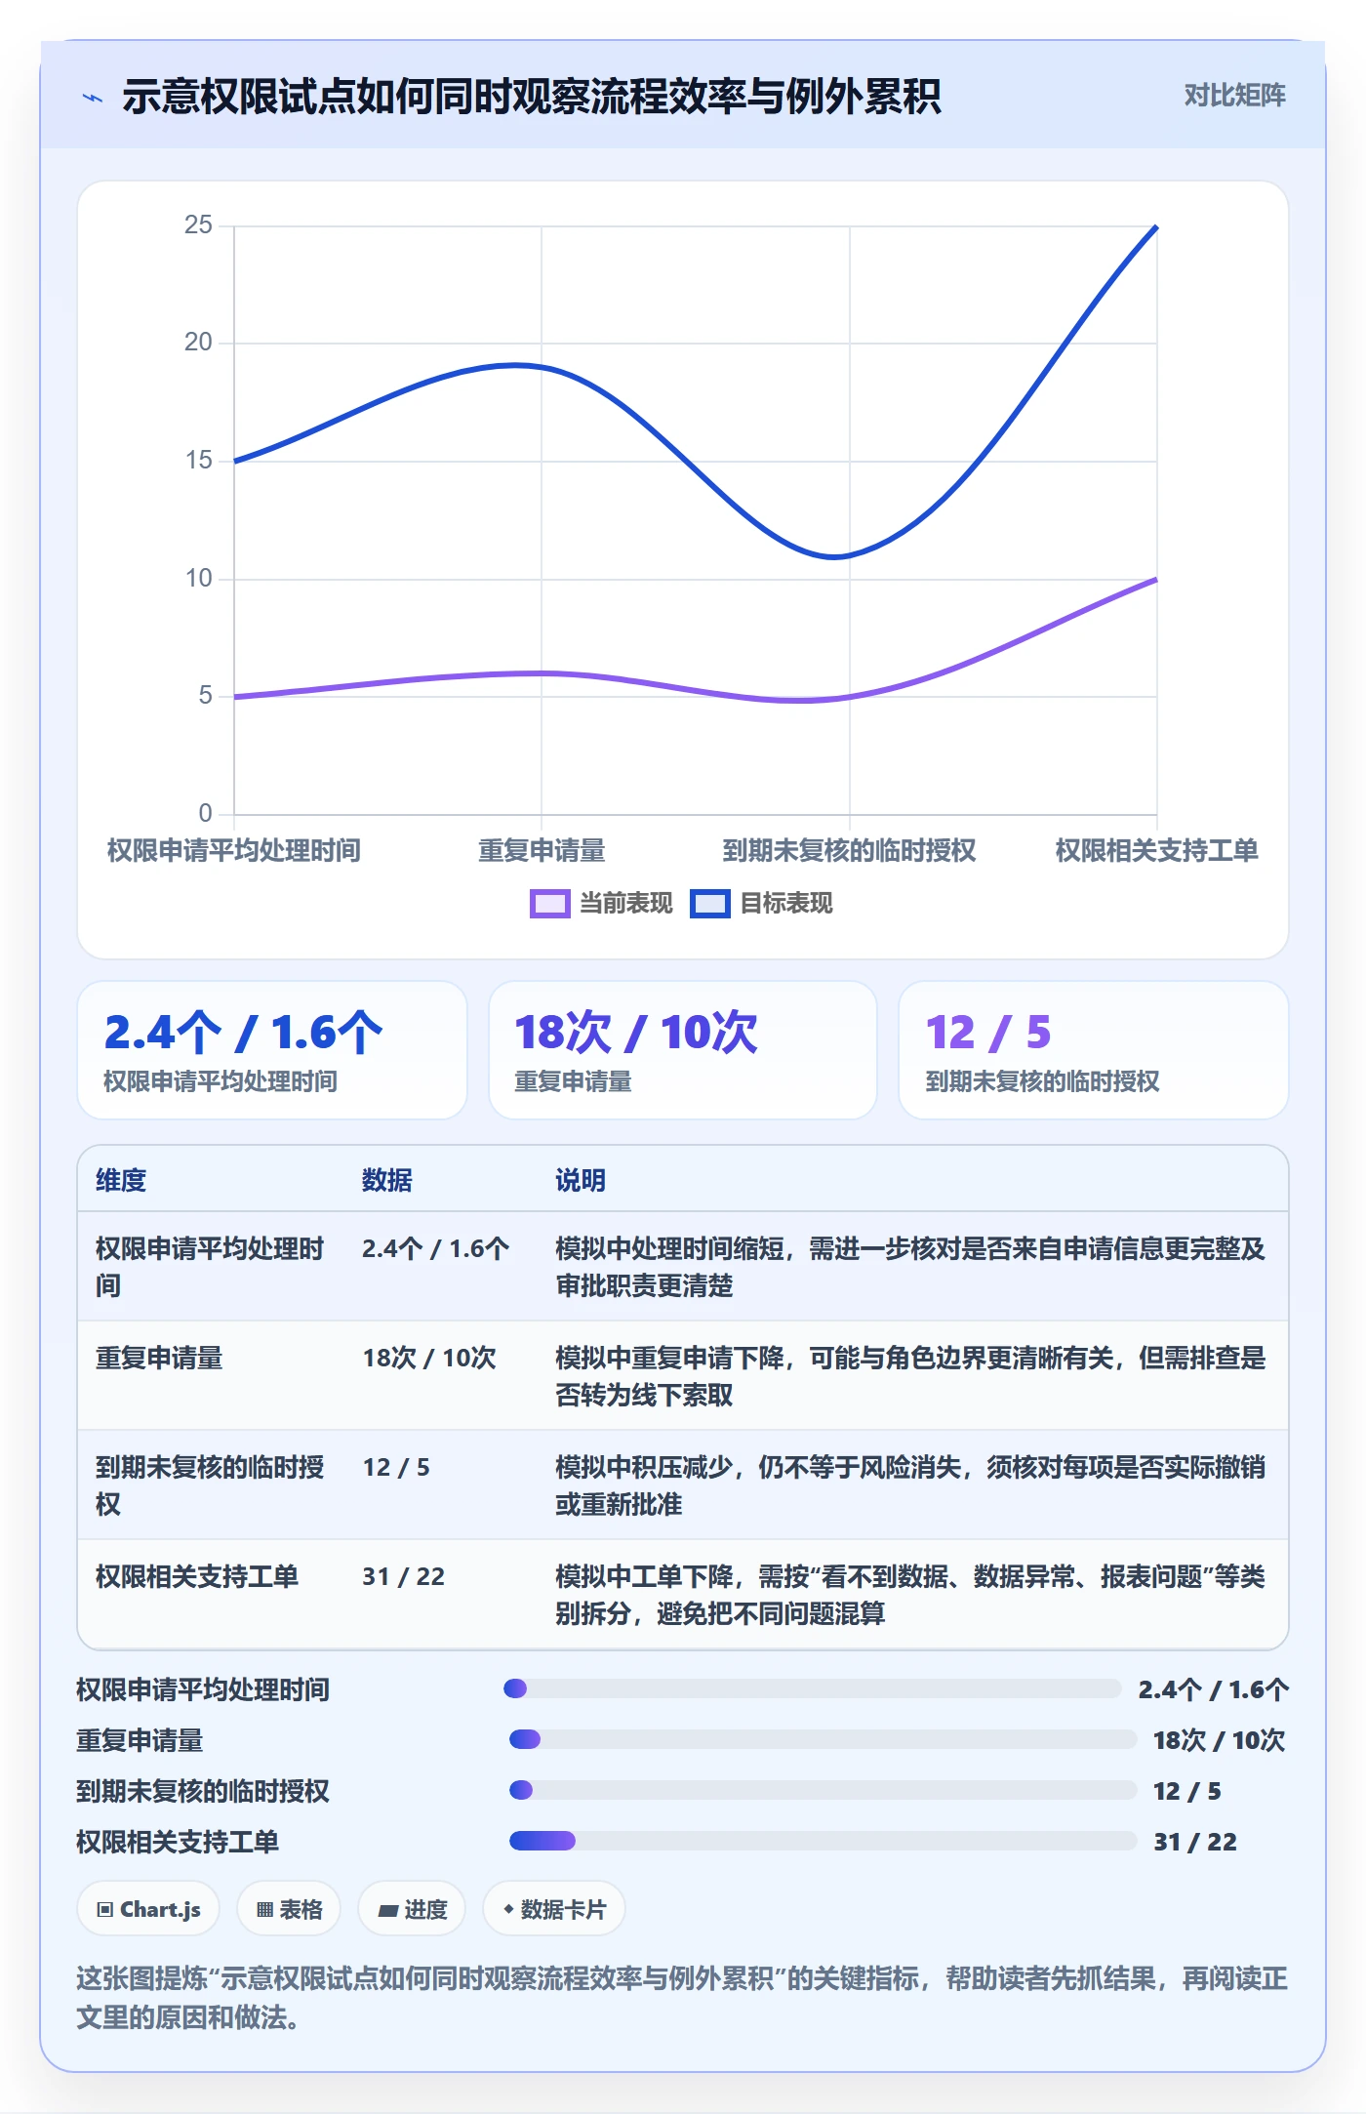Open the 18次 / 10次 metric card
This screenshot has width=1366, height=2114.
(683, 1050)
